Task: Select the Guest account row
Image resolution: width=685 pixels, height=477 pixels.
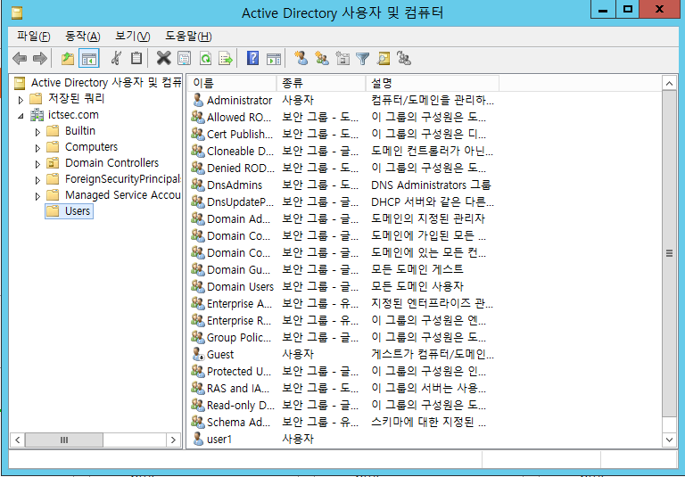Action: pyautogui.click(x=342, y=354)
